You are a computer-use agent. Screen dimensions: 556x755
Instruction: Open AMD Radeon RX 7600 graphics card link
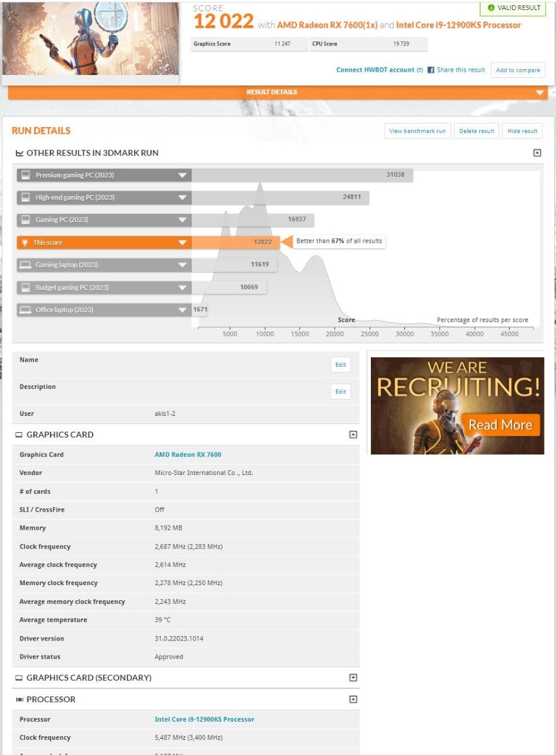188,454
